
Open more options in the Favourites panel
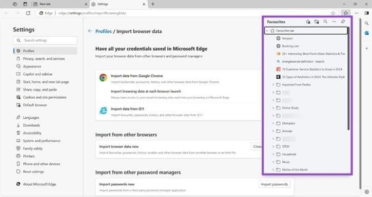pyautogui.click(x=334, y=22)
